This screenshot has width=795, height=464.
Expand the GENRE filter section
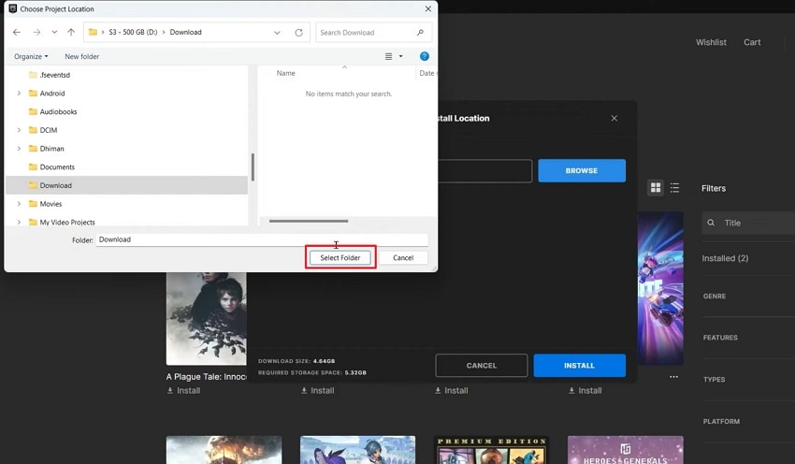click(x=715, y=297)
